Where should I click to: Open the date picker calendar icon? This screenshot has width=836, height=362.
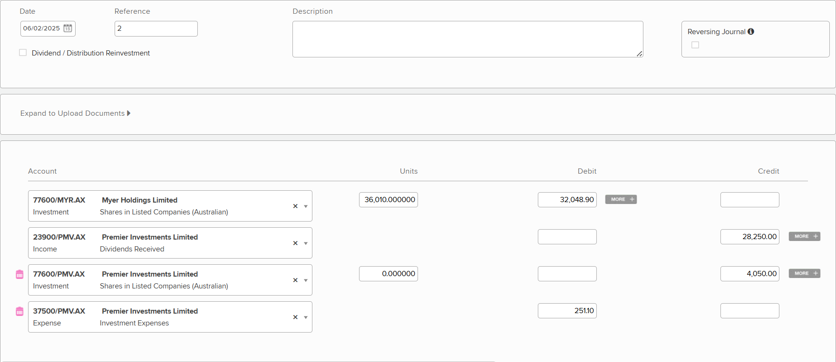pyautogui.click(x=68, y=28)
